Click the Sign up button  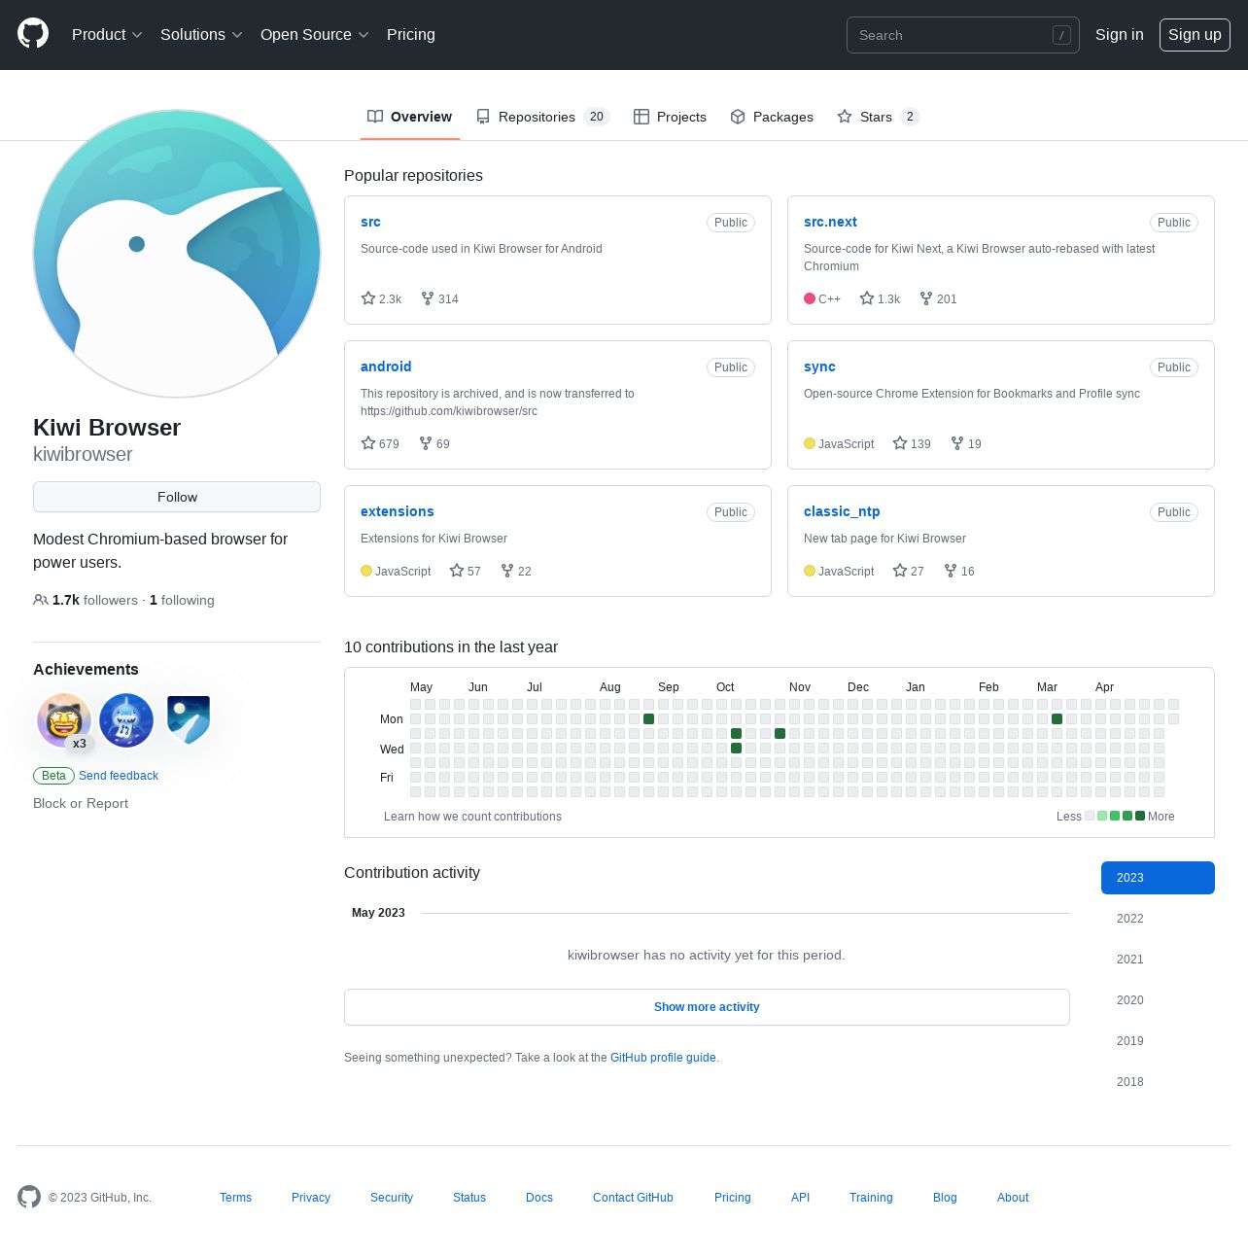click(x=1195, y=35)
